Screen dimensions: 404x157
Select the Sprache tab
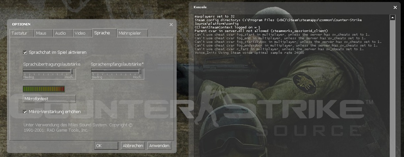point(104,33)
